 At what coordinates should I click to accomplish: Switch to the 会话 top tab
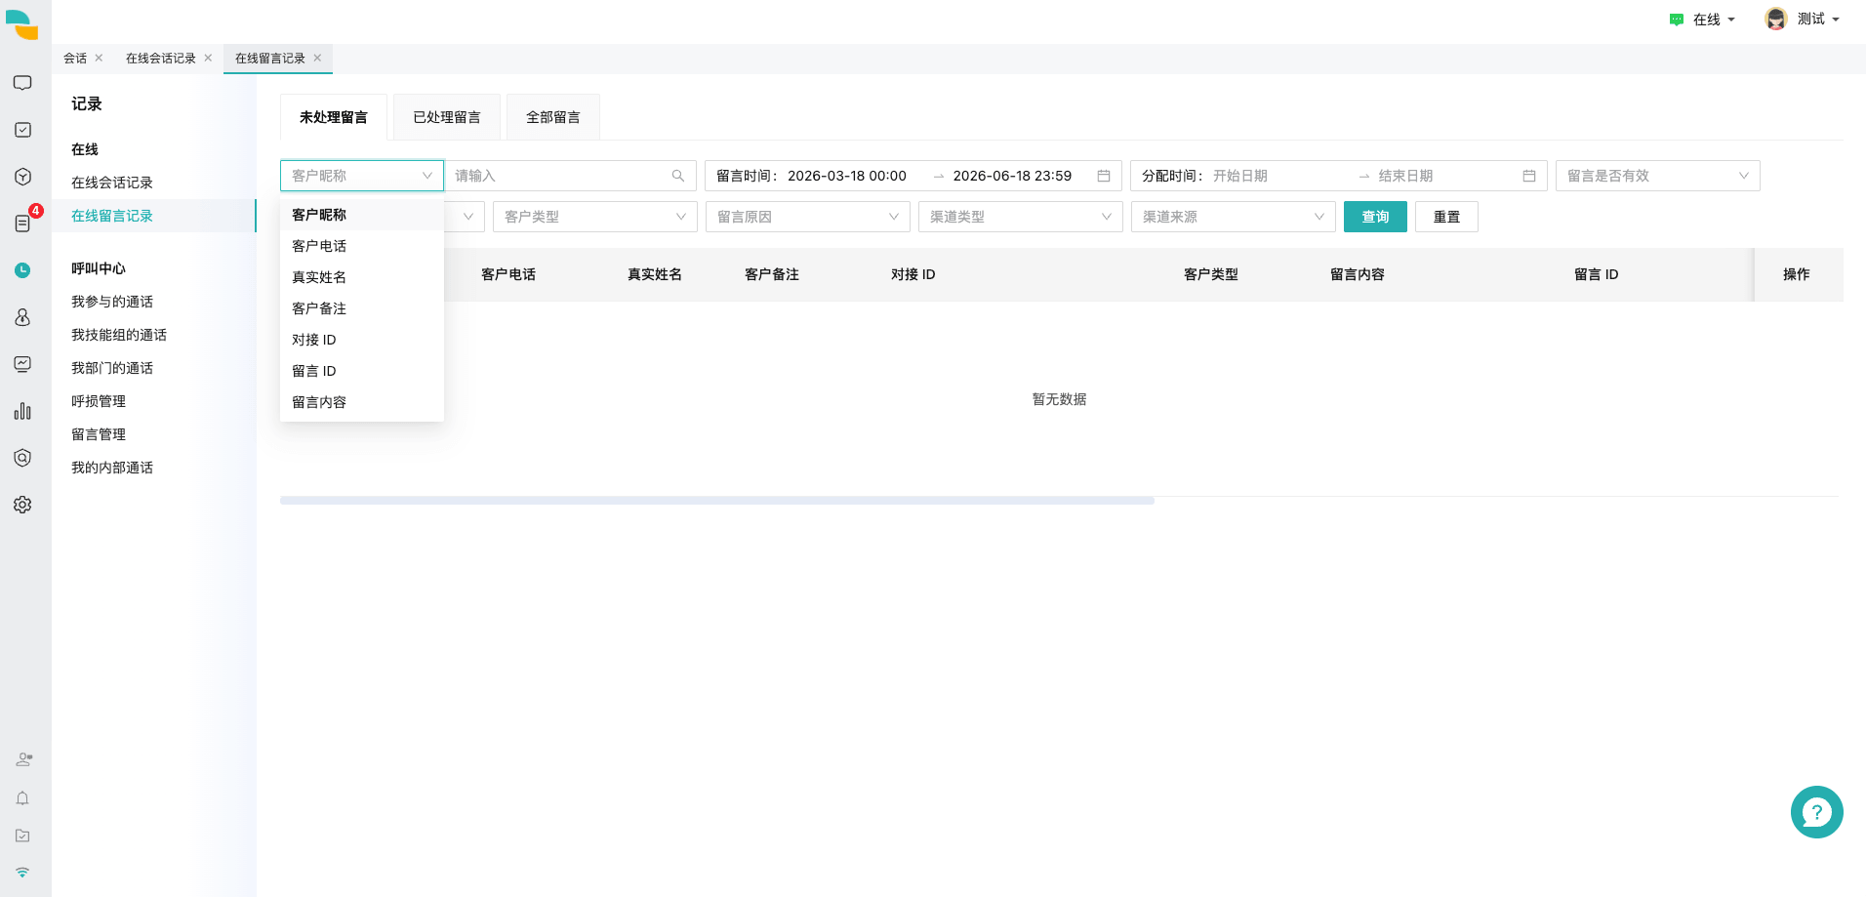tap(75, 59)
